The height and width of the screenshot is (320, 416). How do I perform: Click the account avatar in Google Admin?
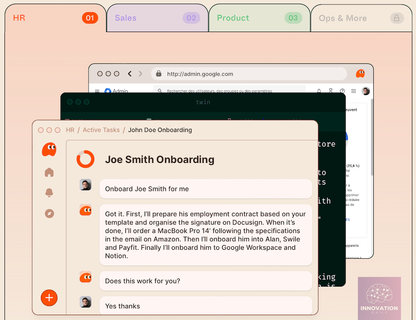point(366,91)
